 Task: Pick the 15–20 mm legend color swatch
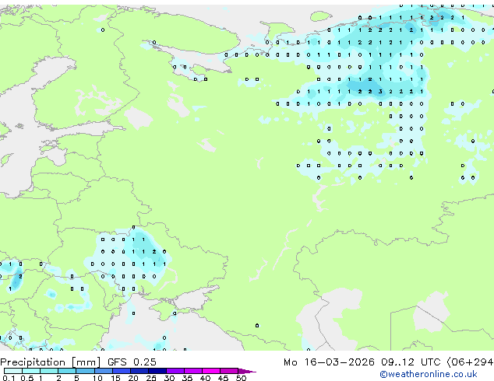(x=122, y=371)
